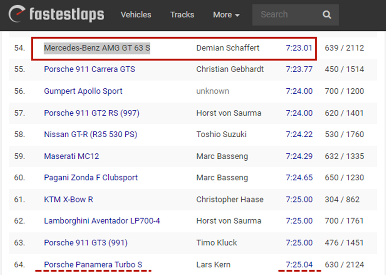Click power/weight value 630 / 2124

tap(344, 265)
